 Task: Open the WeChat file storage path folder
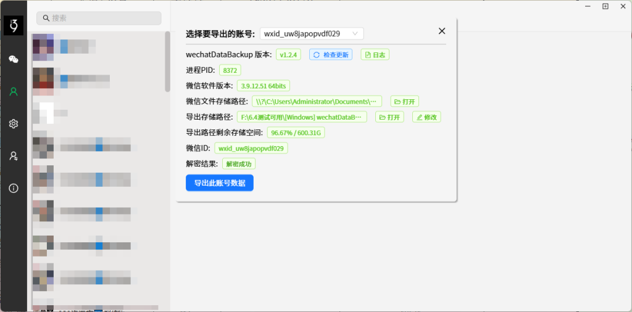click(x=404, y=101)
